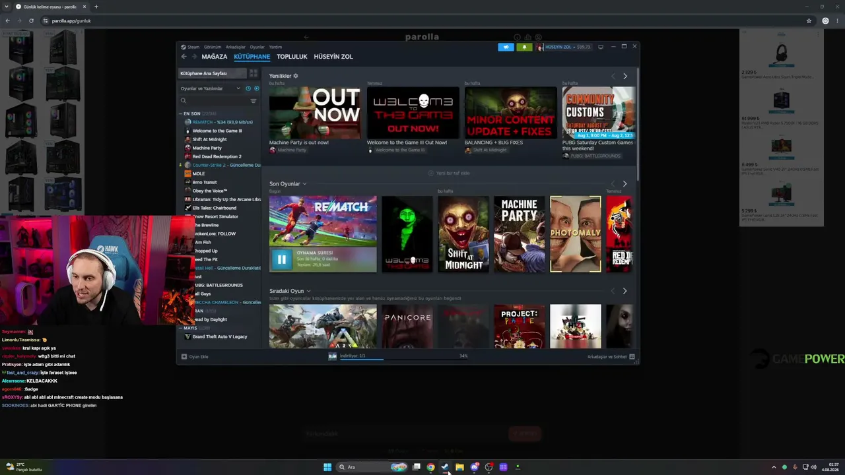Select Grand Theft Auto V Legacy in list
This screenshot has height=475, width=845.
(220, 336)
